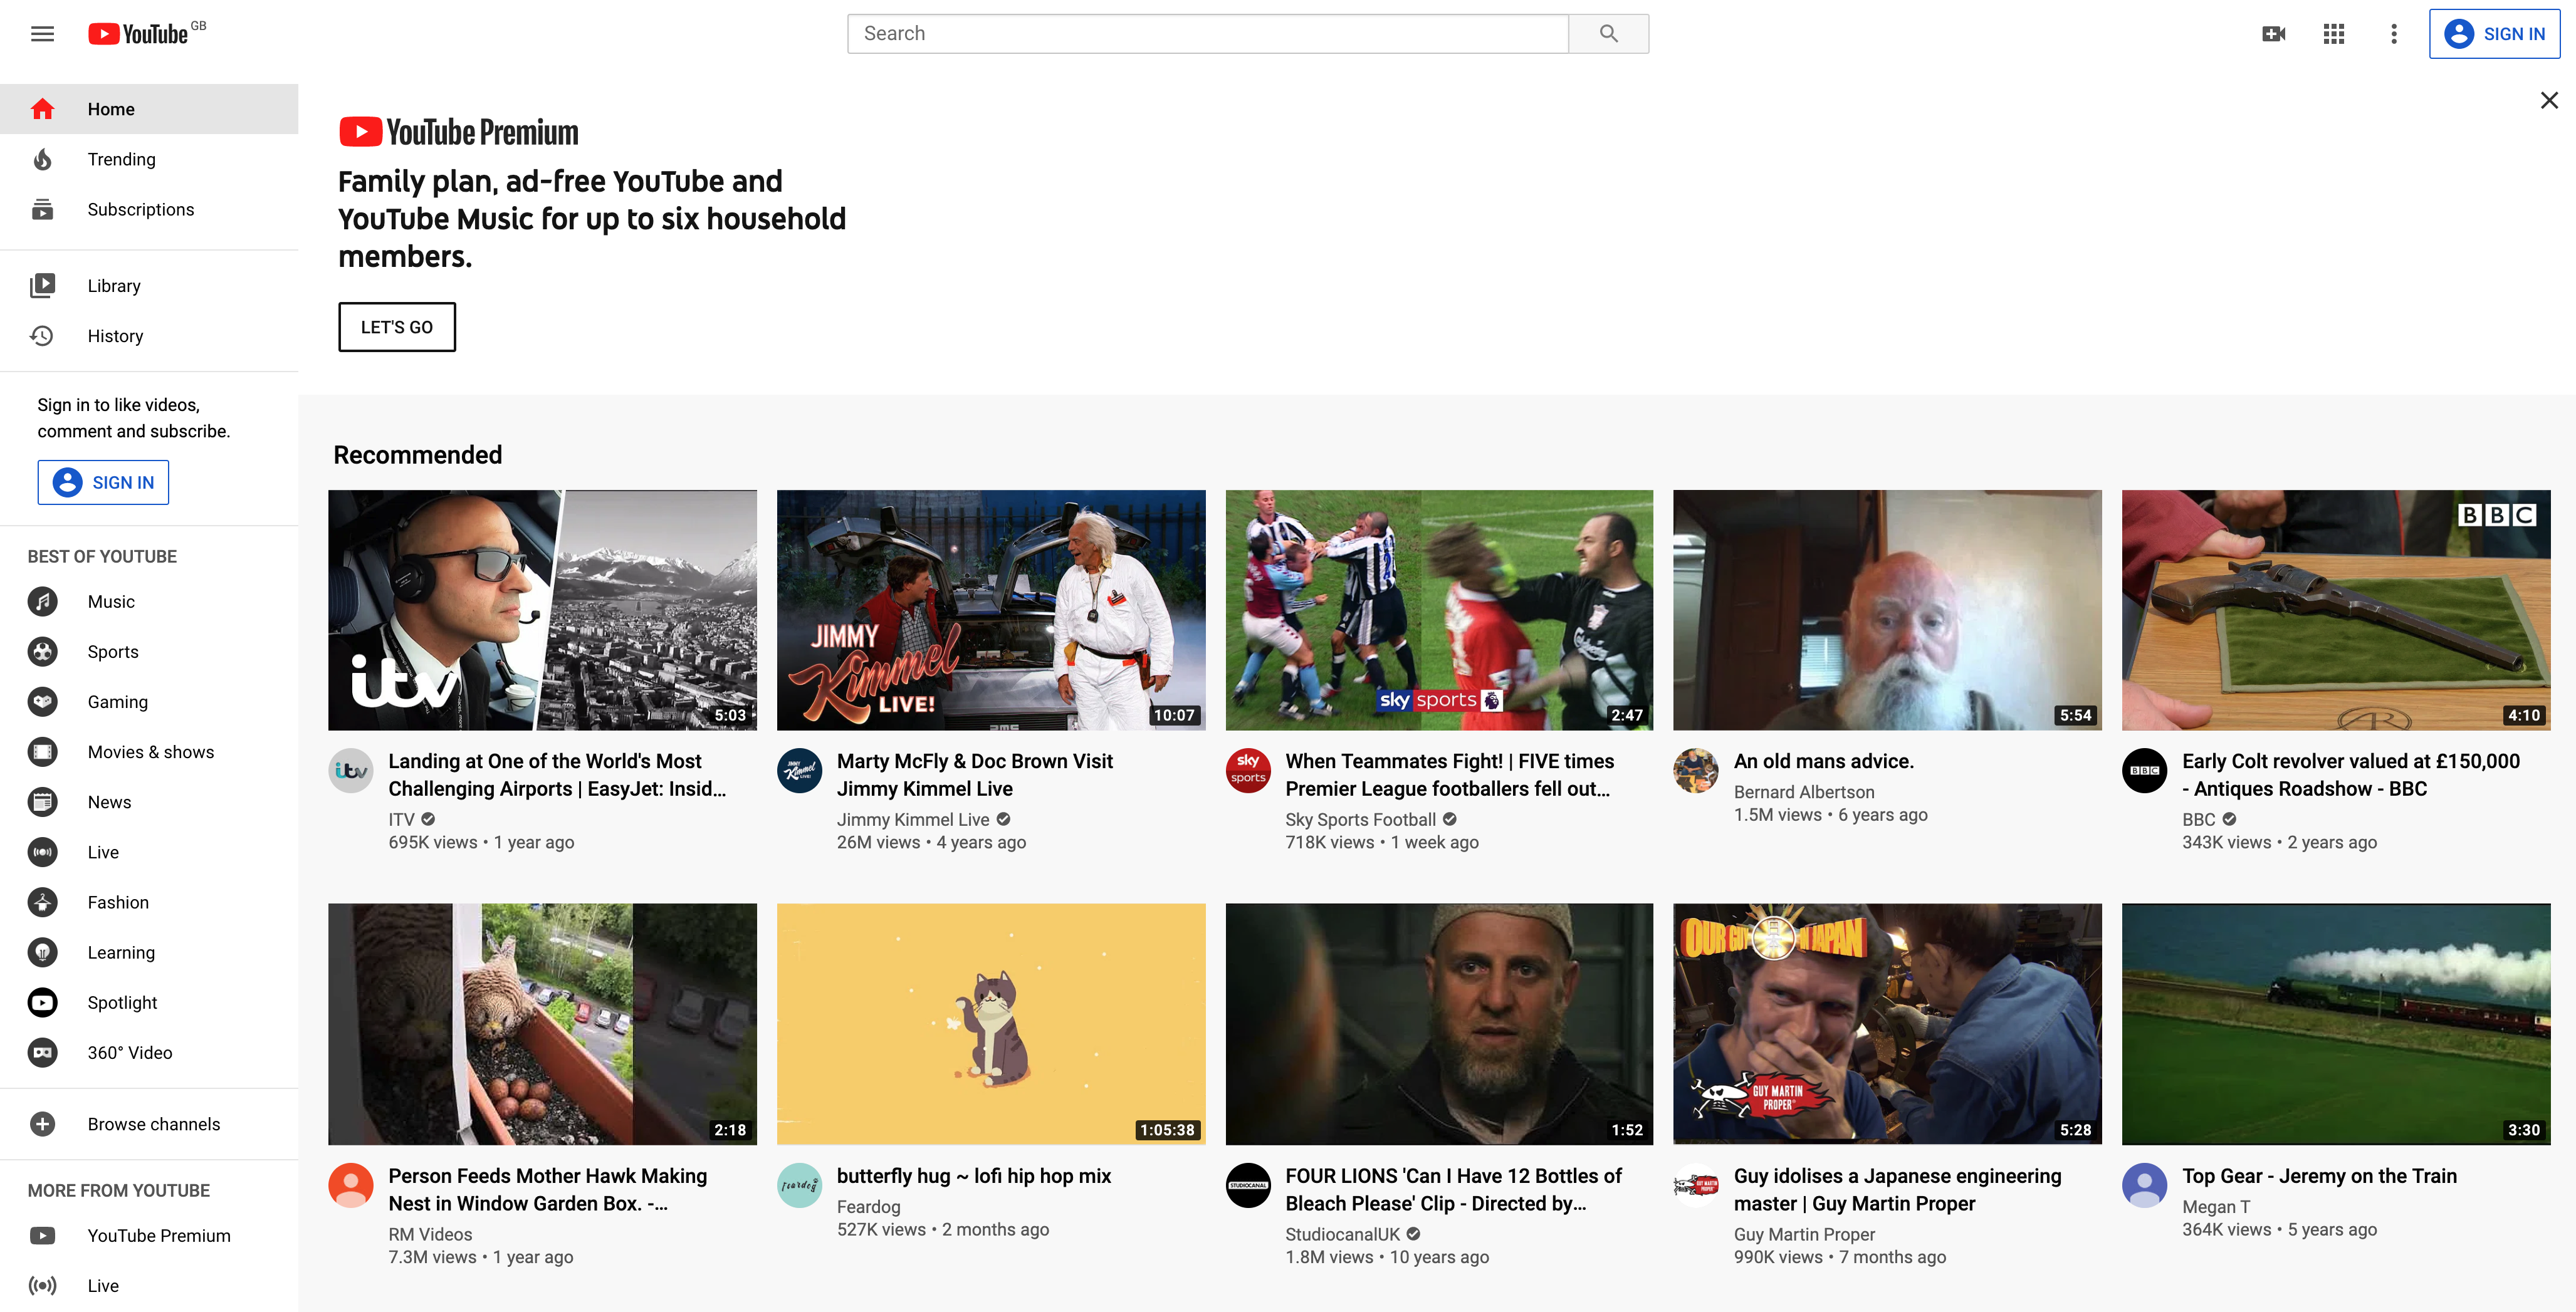This screenshot has height=1312, width=2576.
Task: Open the StudiocanalUK channel name
Action: 1343,1234
